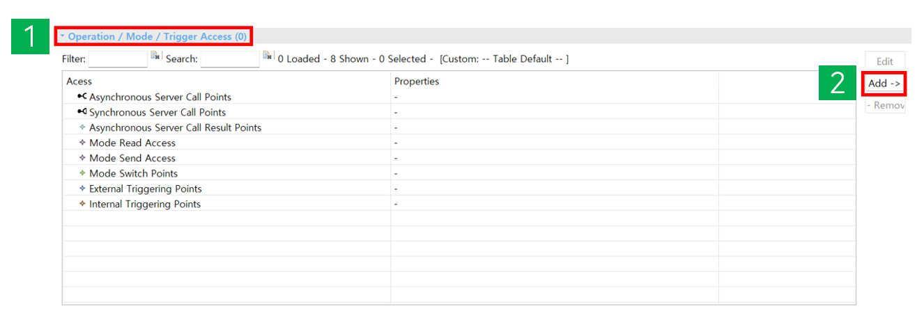This screenshot has width=917, height=311.
Task: Click the Mode Switch Points icon
Action: coord(83,173)
